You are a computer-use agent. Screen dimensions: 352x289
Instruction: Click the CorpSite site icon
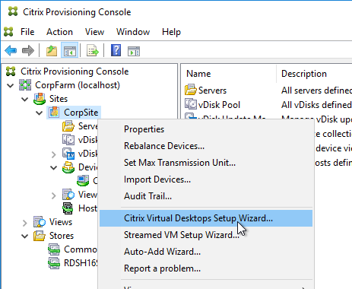[54, 113]
